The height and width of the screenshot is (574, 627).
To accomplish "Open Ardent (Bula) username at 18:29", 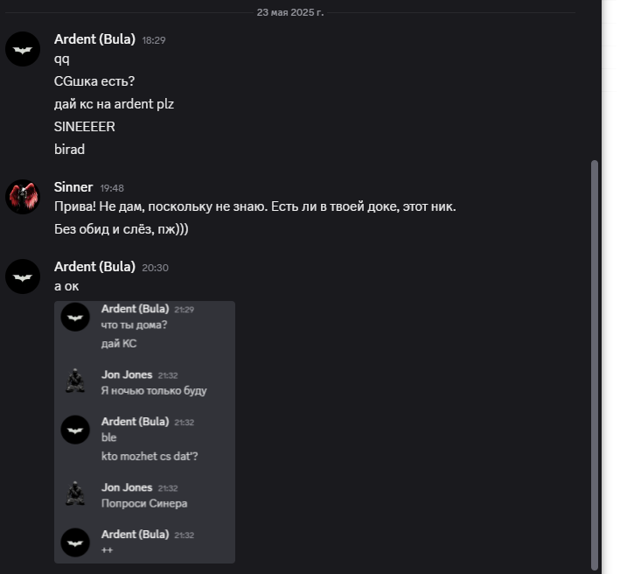I will (x=94, y=39).
